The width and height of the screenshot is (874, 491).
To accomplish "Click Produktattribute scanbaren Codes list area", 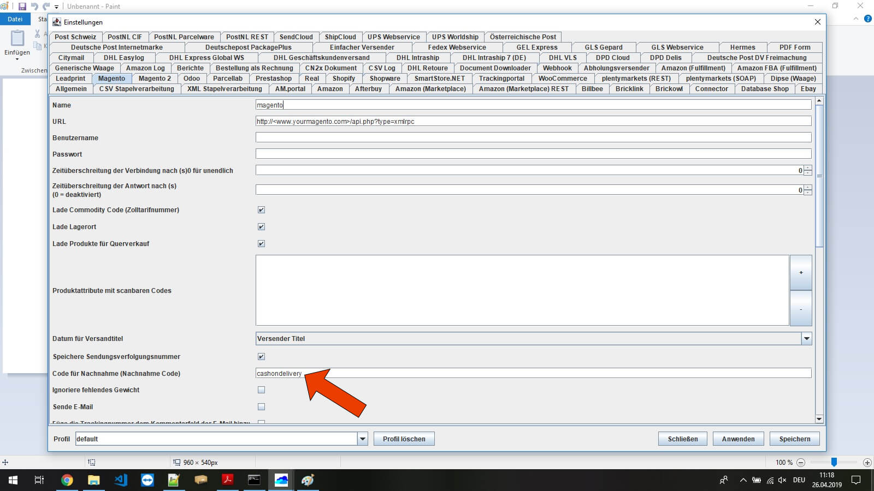I will (522, 290).
